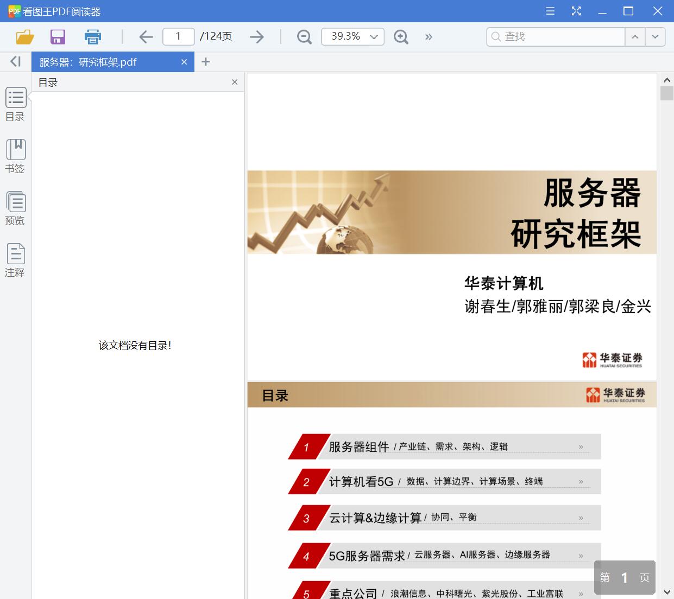
Task: Click the 华泰证券 logo on the cover page
Action: pyautogui.click(x=612, y=360)
